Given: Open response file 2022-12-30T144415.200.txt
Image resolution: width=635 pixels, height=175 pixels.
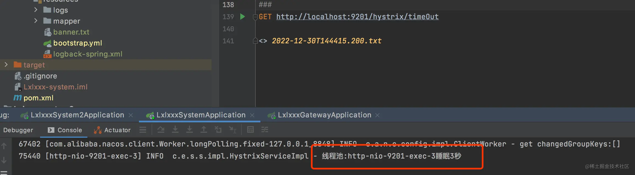Looking at the screenshot, I should pos(327,41).
